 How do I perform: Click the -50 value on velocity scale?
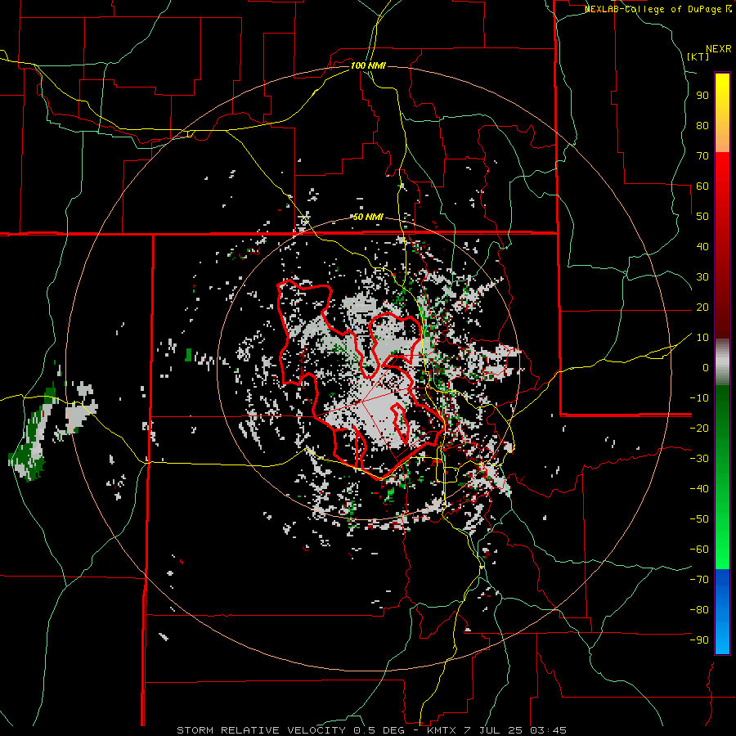point(699,519)
